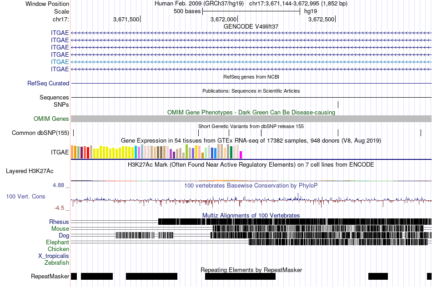Image resolution: width=432 pixels, height=287 pixels.
Task: Click the 100 Vert. Cons label
Action: pos(25,197)
